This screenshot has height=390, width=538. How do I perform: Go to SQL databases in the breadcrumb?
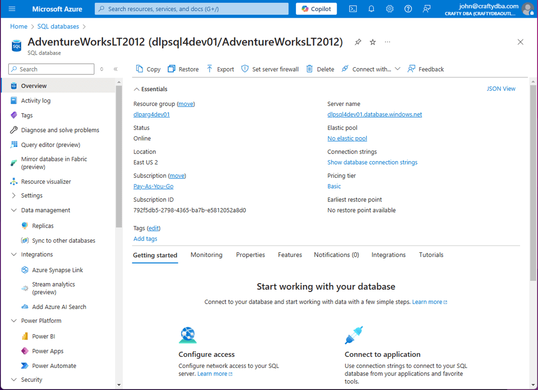(58, 26)
